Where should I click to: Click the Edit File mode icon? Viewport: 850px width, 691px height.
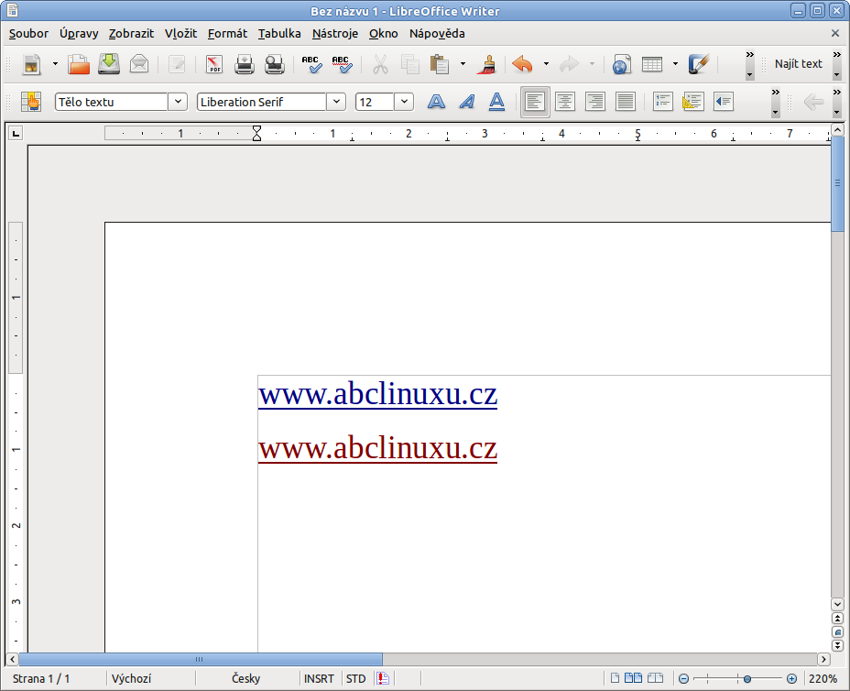(x=177, y=64)
